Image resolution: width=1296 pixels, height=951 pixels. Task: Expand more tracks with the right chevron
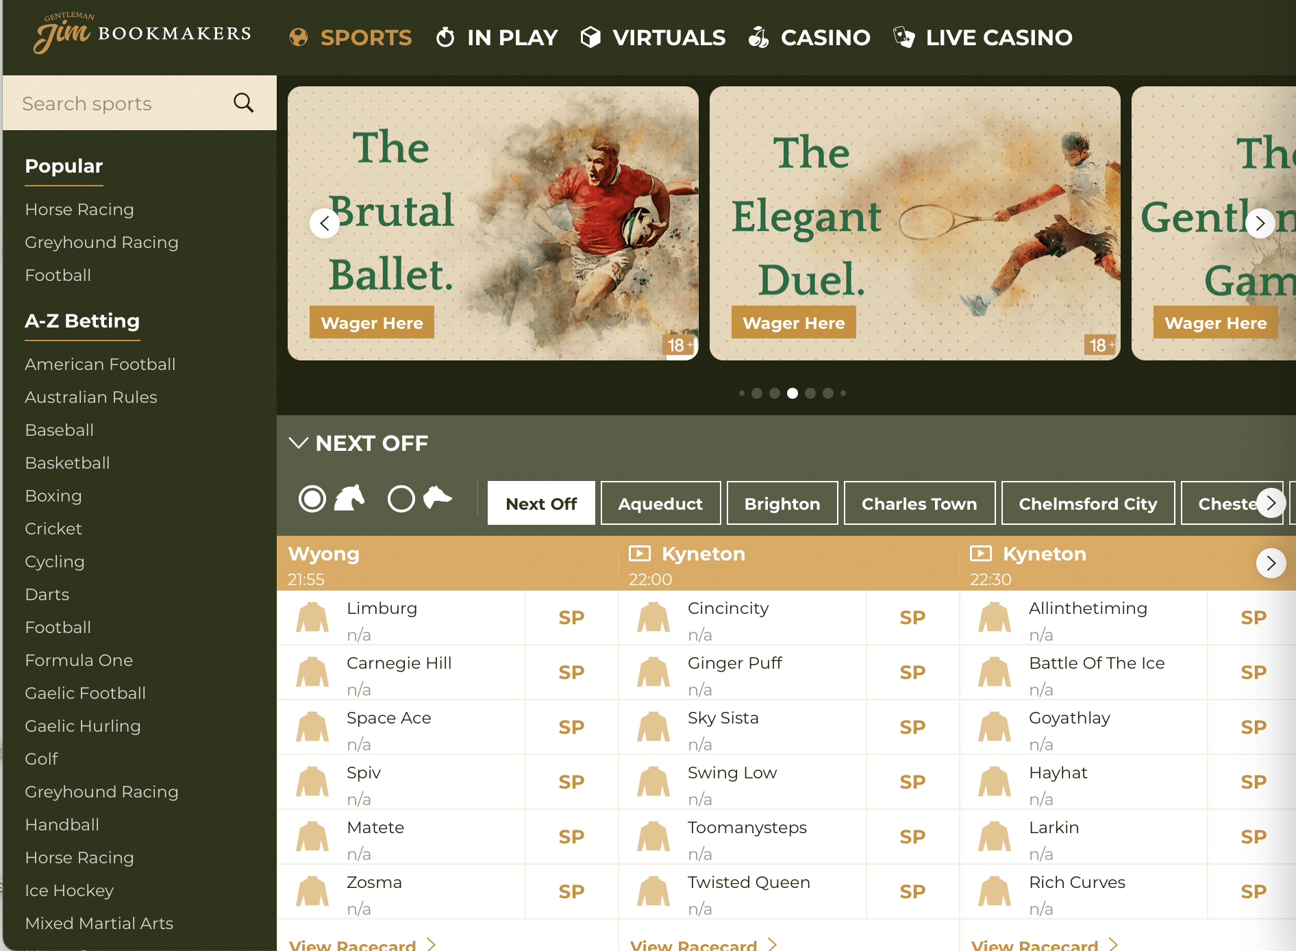[1271, 503]
